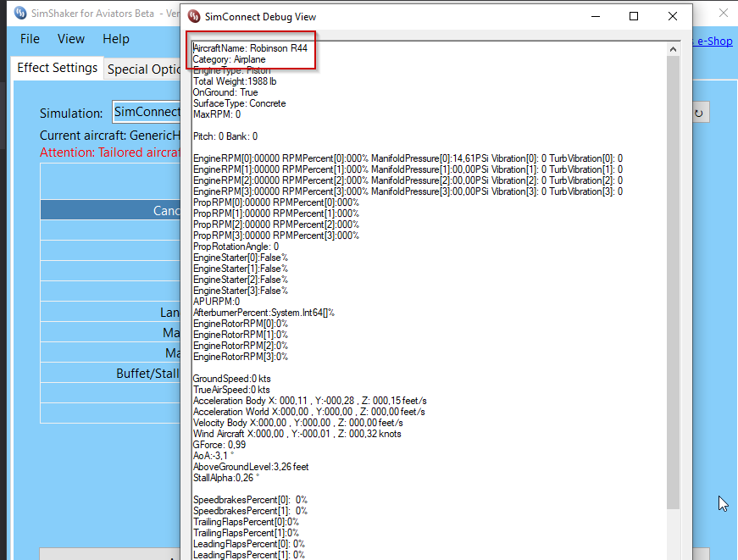Click the TrailingFlapsPercent[0]:0% line
Screen dimensions: 738x560
[247, 522]
